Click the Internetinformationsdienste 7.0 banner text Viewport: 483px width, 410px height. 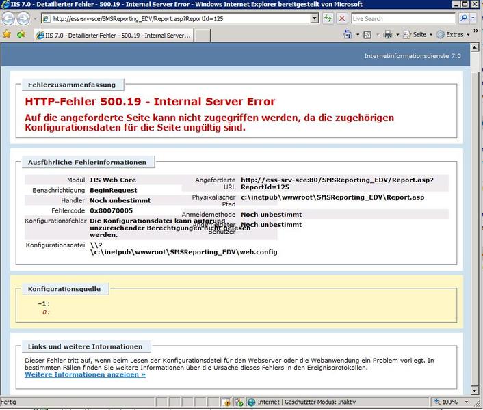[x=413, y=56]
